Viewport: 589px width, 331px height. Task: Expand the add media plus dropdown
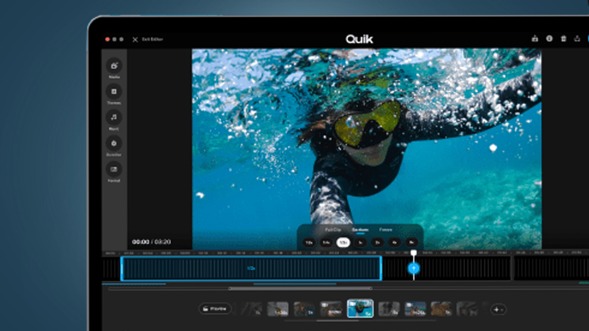(498, 310)
